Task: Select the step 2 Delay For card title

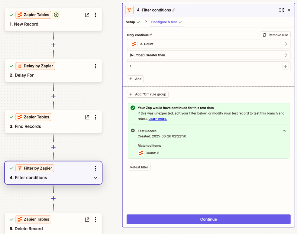Action: pos(21,75)
